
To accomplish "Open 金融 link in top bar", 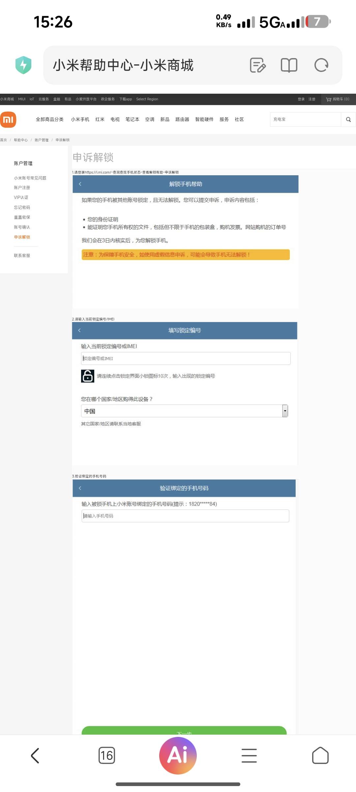I will [57, 99].
